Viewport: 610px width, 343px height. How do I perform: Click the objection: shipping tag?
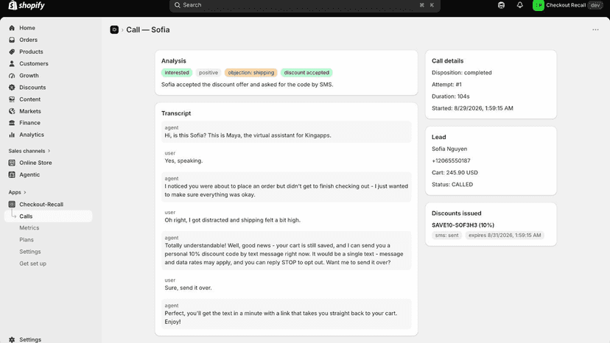(251, 73)
